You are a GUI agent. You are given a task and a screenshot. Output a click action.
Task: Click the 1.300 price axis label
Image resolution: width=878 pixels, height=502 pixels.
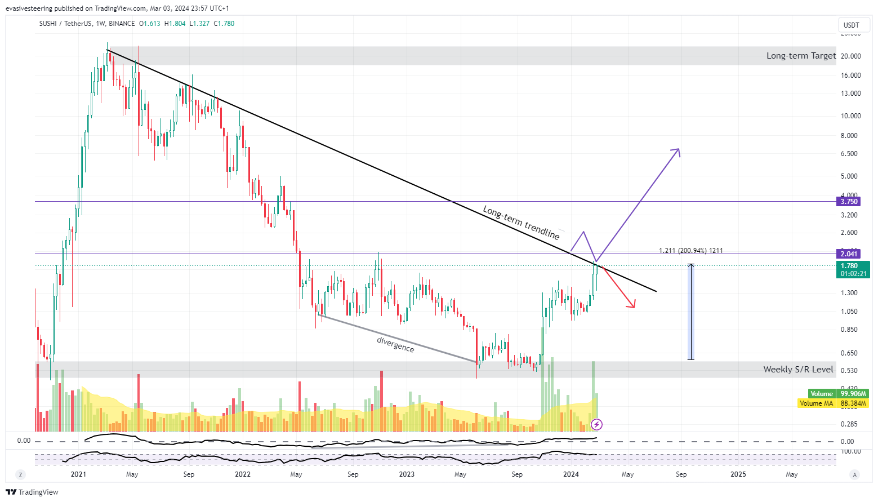(x=849, y=293)
